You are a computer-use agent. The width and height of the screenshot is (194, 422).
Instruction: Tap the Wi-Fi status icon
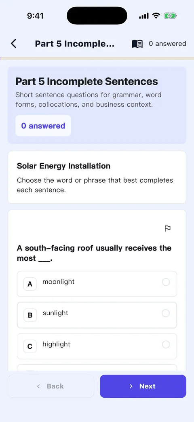pyautogui.click(x=156, y=16)
